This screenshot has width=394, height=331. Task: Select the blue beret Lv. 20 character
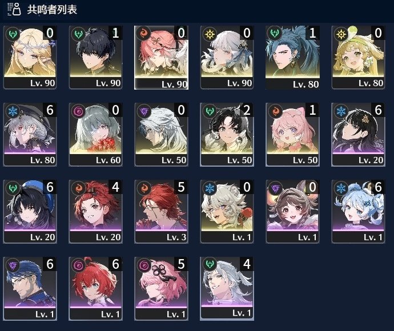click(x=30, y=212)
